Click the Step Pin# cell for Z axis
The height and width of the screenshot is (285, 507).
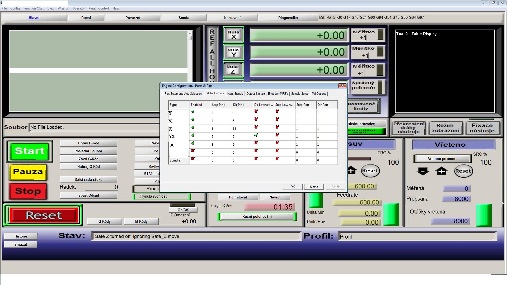click(221, 129)
